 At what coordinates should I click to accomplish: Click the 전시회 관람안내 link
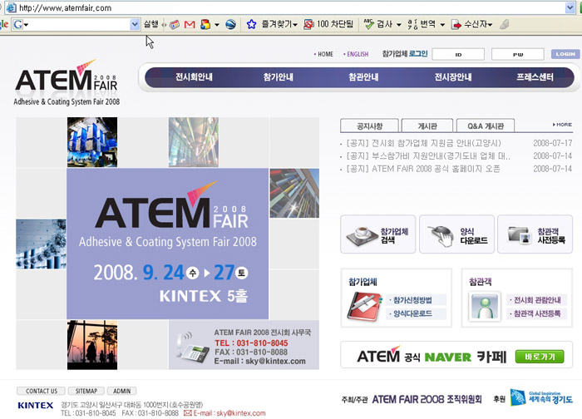(x=535, y=300)
